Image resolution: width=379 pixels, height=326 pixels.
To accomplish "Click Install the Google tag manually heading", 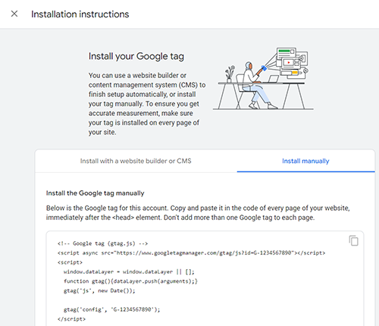I will tap(95, 193).
